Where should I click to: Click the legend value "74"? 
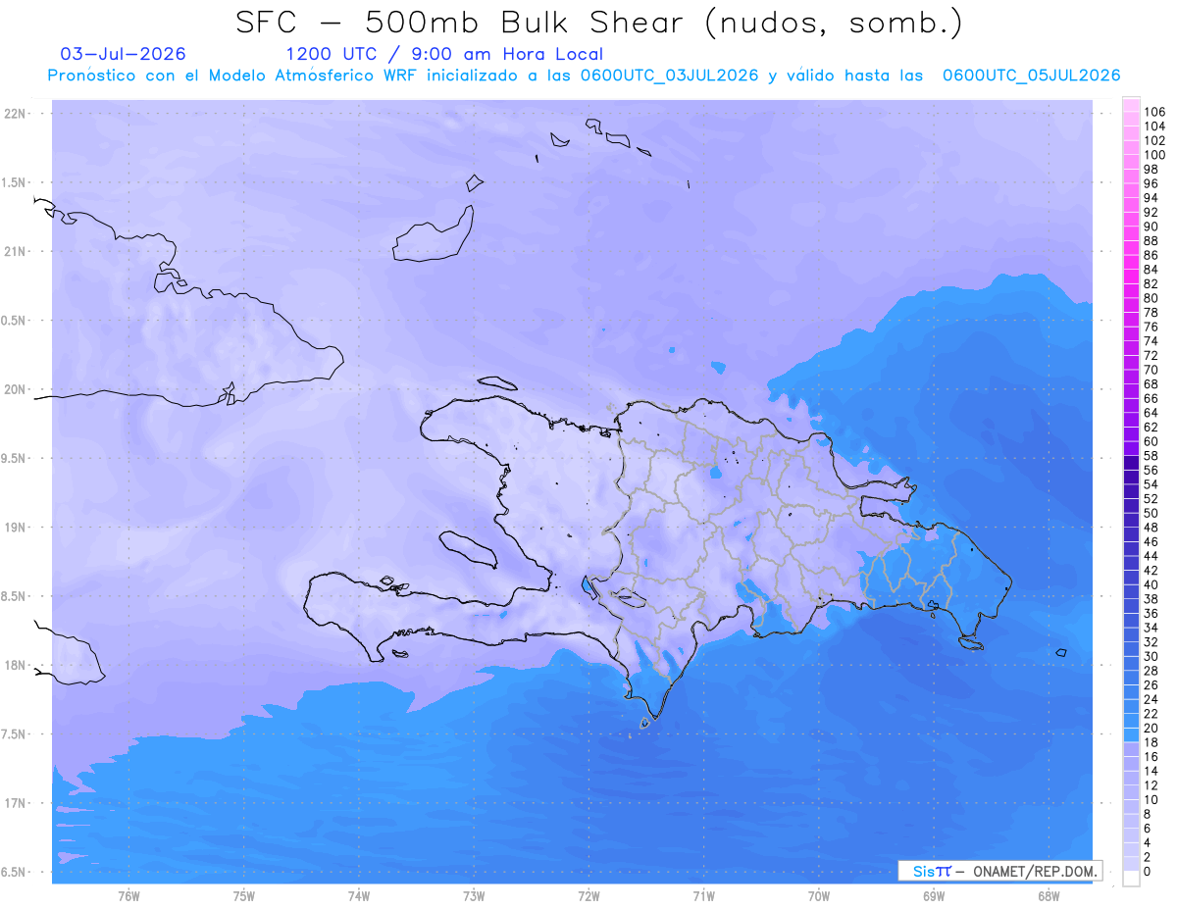pos(1151,341)
